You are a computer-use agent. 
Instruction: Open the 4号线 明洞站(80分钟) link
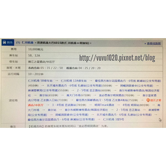pos(136,105)
